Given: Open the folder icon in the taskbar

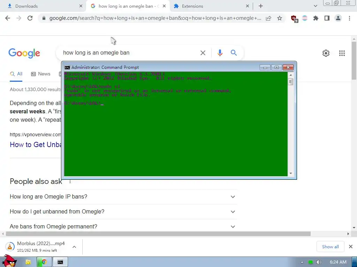Looking at the screenshot, I should [28, 262].
